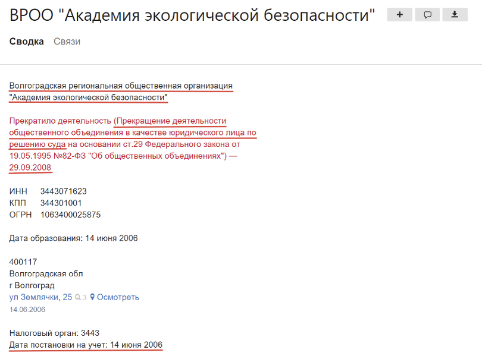Click the map pin icon before Осмотреть
Screen dimensions: 485x359
92,297
